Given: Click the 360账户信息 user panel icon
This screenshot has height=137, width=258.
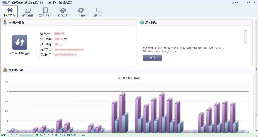Looking at the screenshot, I should (x=5, y=23).
